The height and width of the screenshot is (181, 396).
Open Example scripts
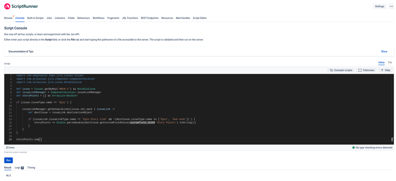coord(341,70)
